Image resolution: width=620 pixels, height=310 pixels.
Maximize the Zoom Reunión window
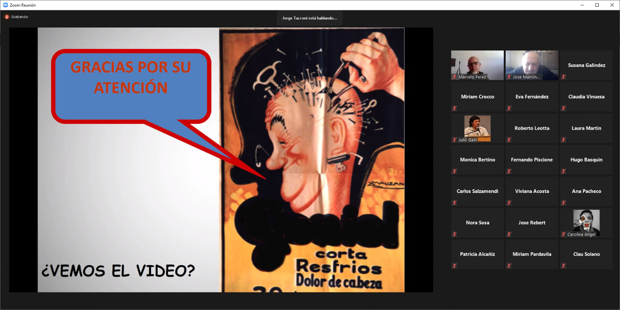[597, 5]
